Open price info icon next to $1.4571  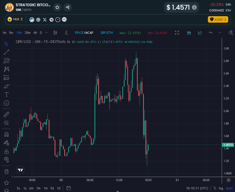point(194,7)
